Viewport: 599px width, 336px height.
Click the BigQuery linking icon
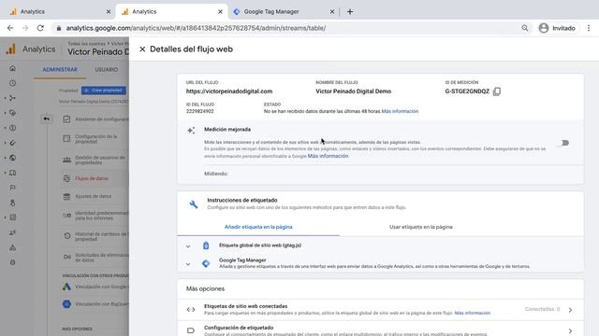(66, 304)
